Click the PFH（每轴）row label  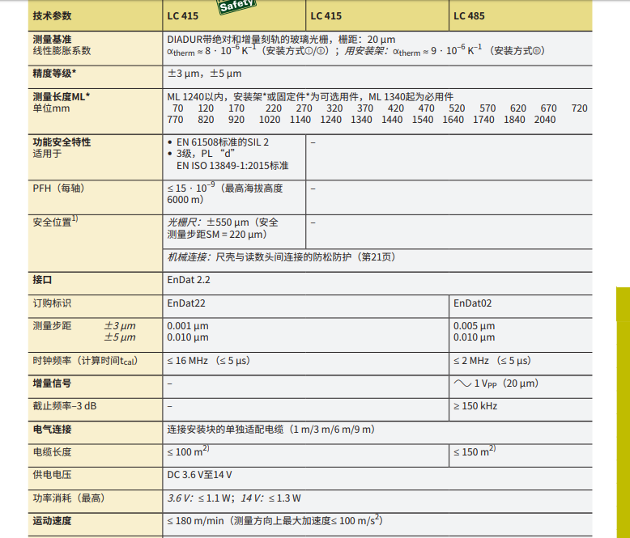[x=58, y=188]
